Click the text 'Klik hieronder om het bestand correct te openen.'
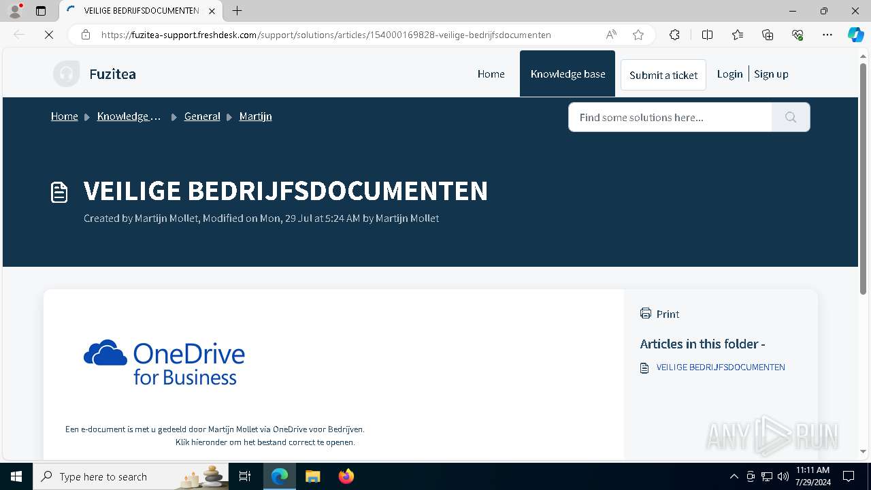The width and height of the screenshot is (871, 490). 265,442
